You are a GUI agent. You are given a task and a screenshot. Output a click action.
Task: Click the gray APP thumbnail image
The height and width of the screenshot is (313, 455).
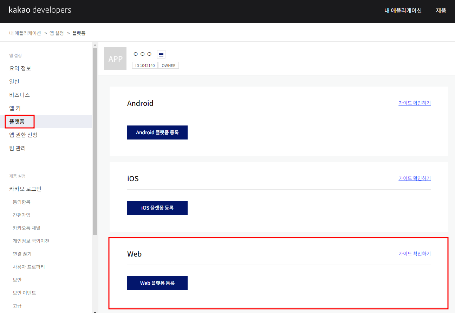115,59
